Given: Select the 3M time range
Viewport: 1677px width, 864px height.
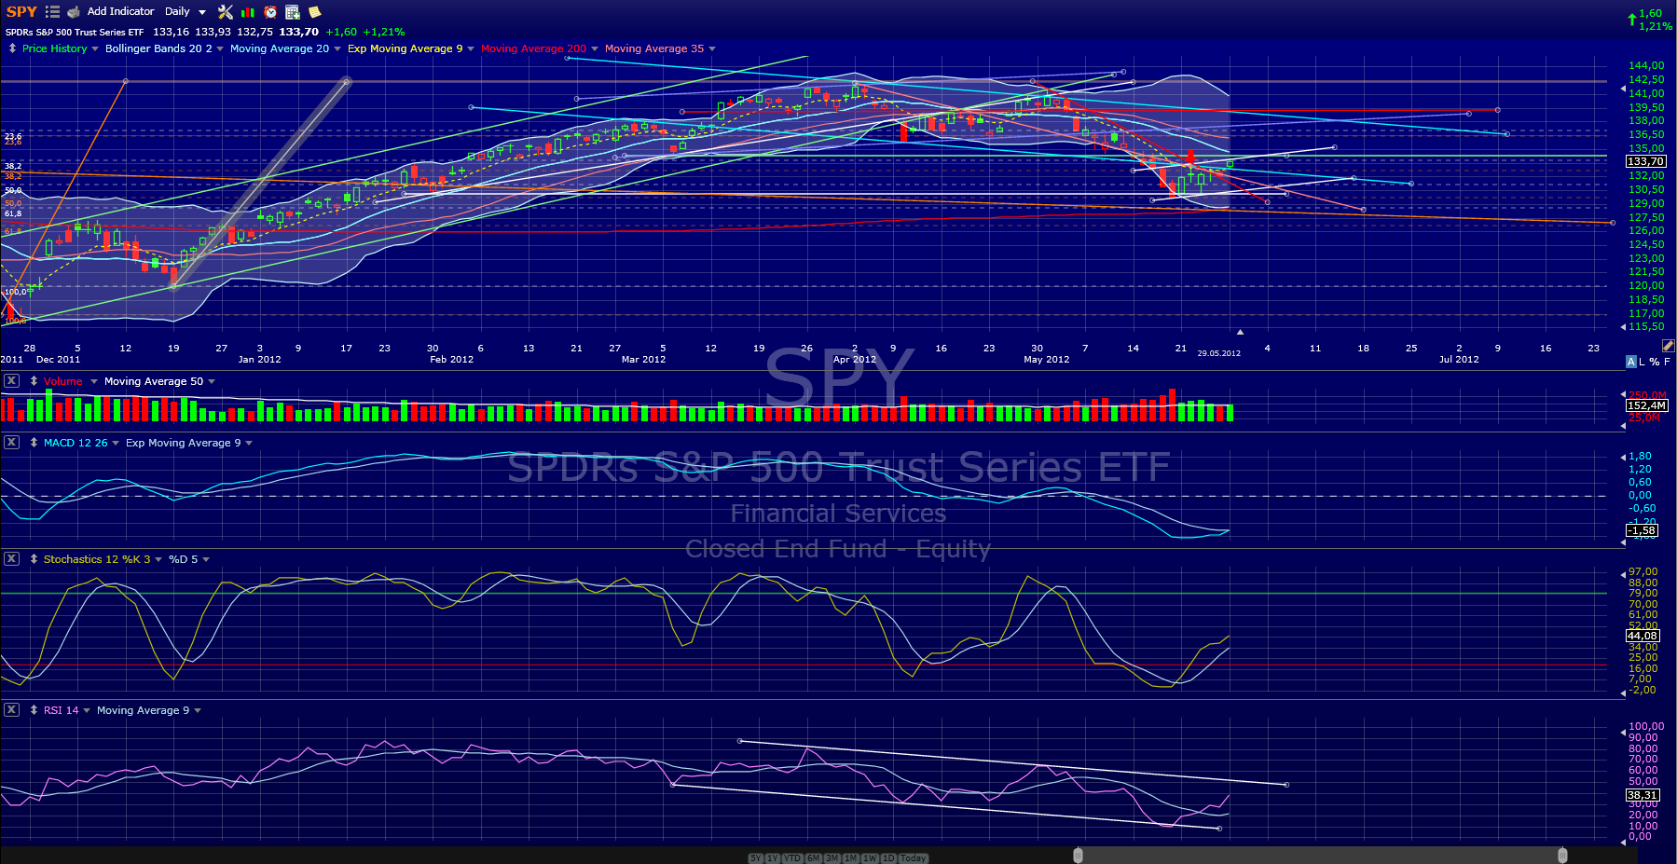Looking at the screenshot, I should pyautogui.click(x=832, y=857).
